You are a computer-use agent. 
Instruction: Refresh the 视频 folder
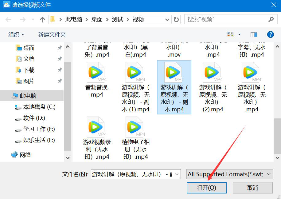pyautogui.click(x=176, y=19)
